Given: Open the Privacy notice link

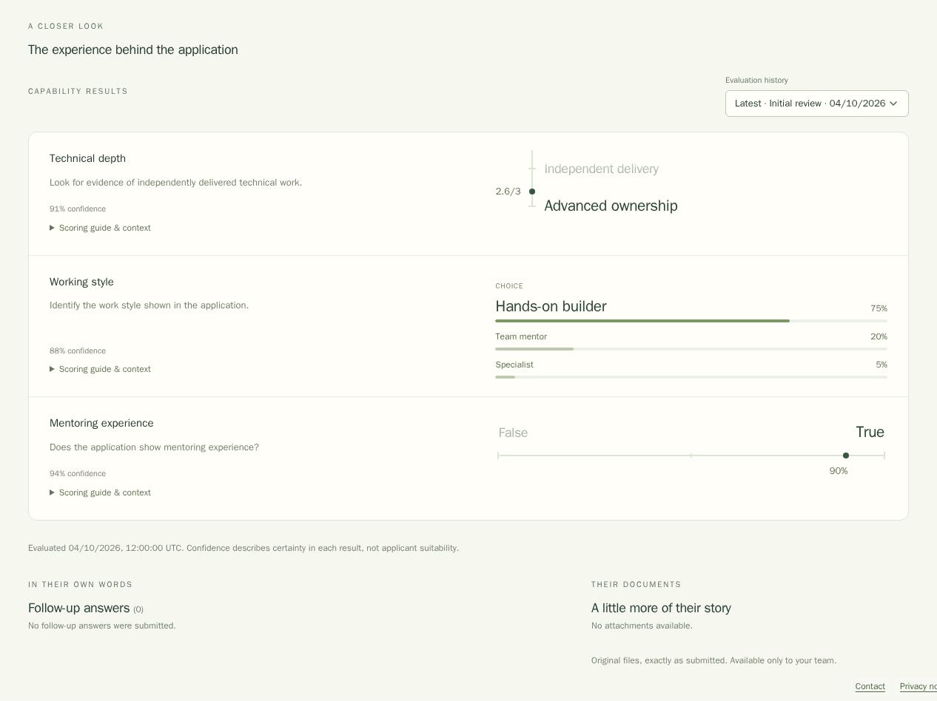Looking at the screenshot, I should [x=918, y=686].
